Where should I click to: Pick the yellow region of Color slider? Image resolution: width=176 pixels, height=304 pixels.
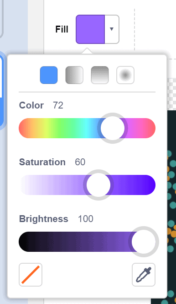point(45,128)
